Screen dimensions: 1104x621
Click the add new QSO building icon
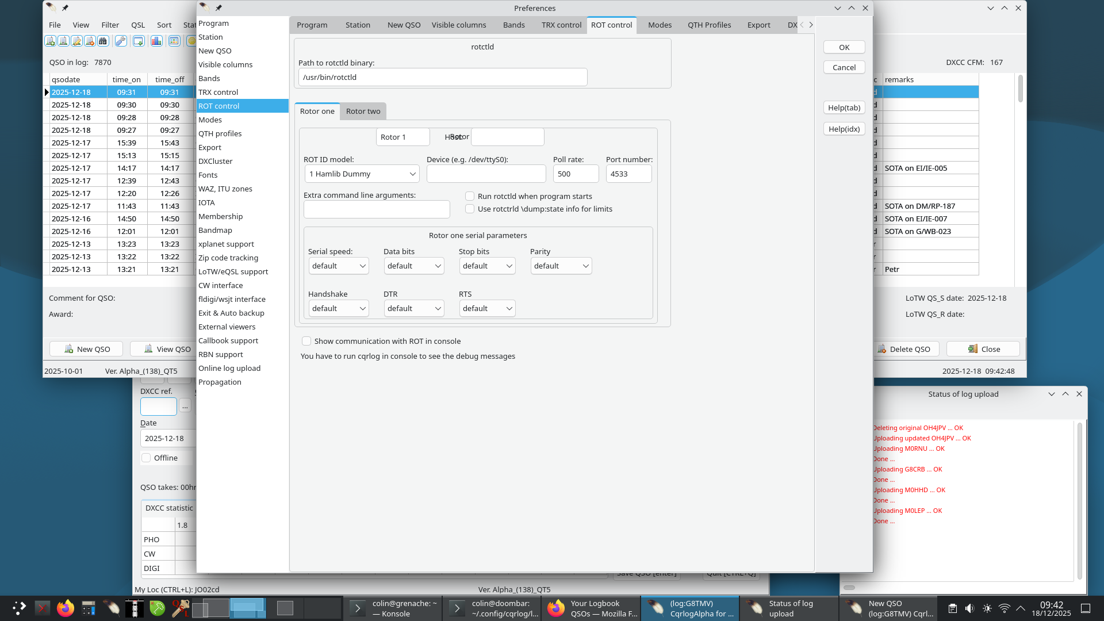[50, 41]
